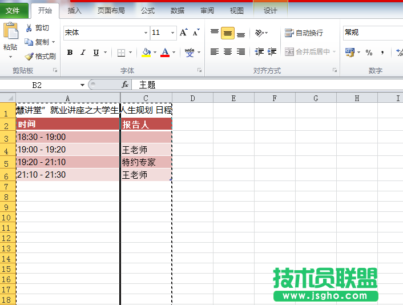Apply the red font color A
The image size is (403, 305).
pos(165,53)
